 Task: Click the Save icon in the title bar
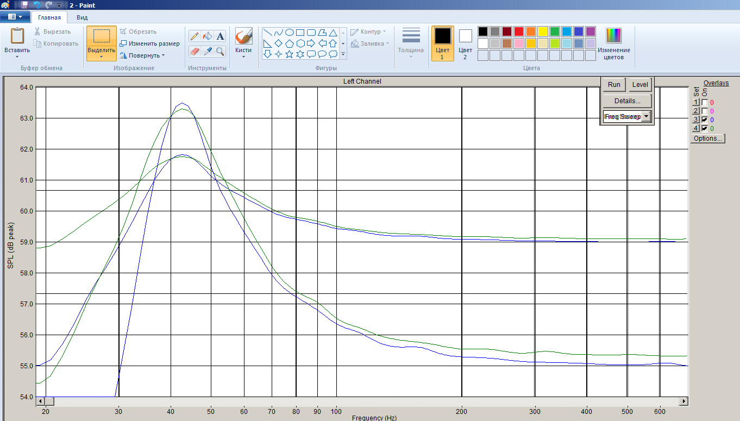(x=24, y=4)
